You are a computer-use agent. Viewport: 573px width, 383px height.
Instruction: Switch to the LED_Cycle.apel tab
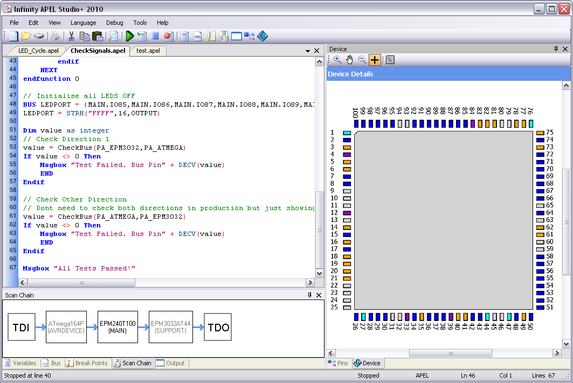(38, 51)
